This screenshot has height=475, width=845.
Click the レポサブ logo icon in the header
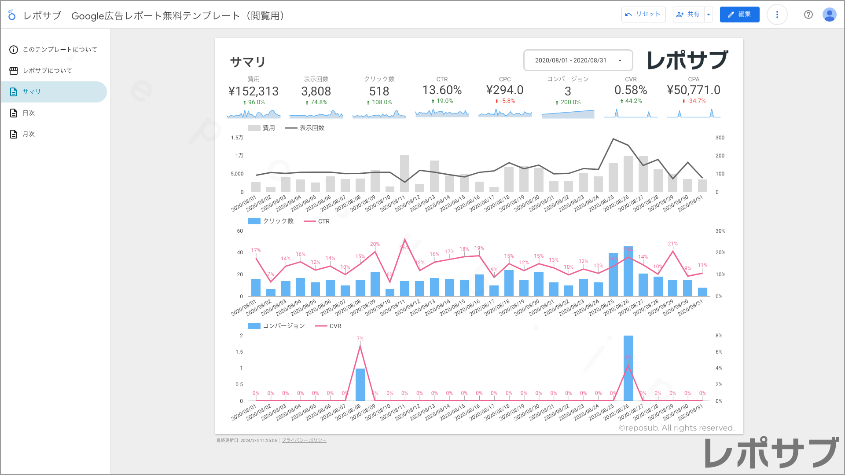(x=12, y=15)
